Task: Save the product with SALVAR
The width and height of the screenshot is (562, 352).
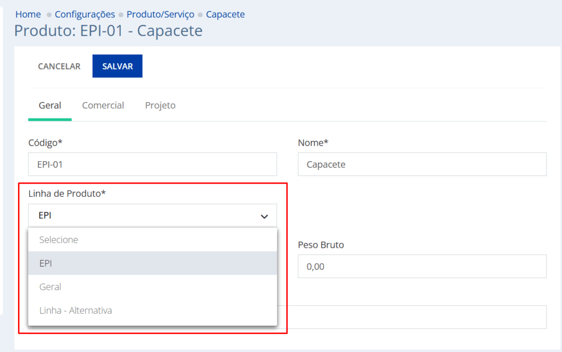Action: tap(117, 66)
